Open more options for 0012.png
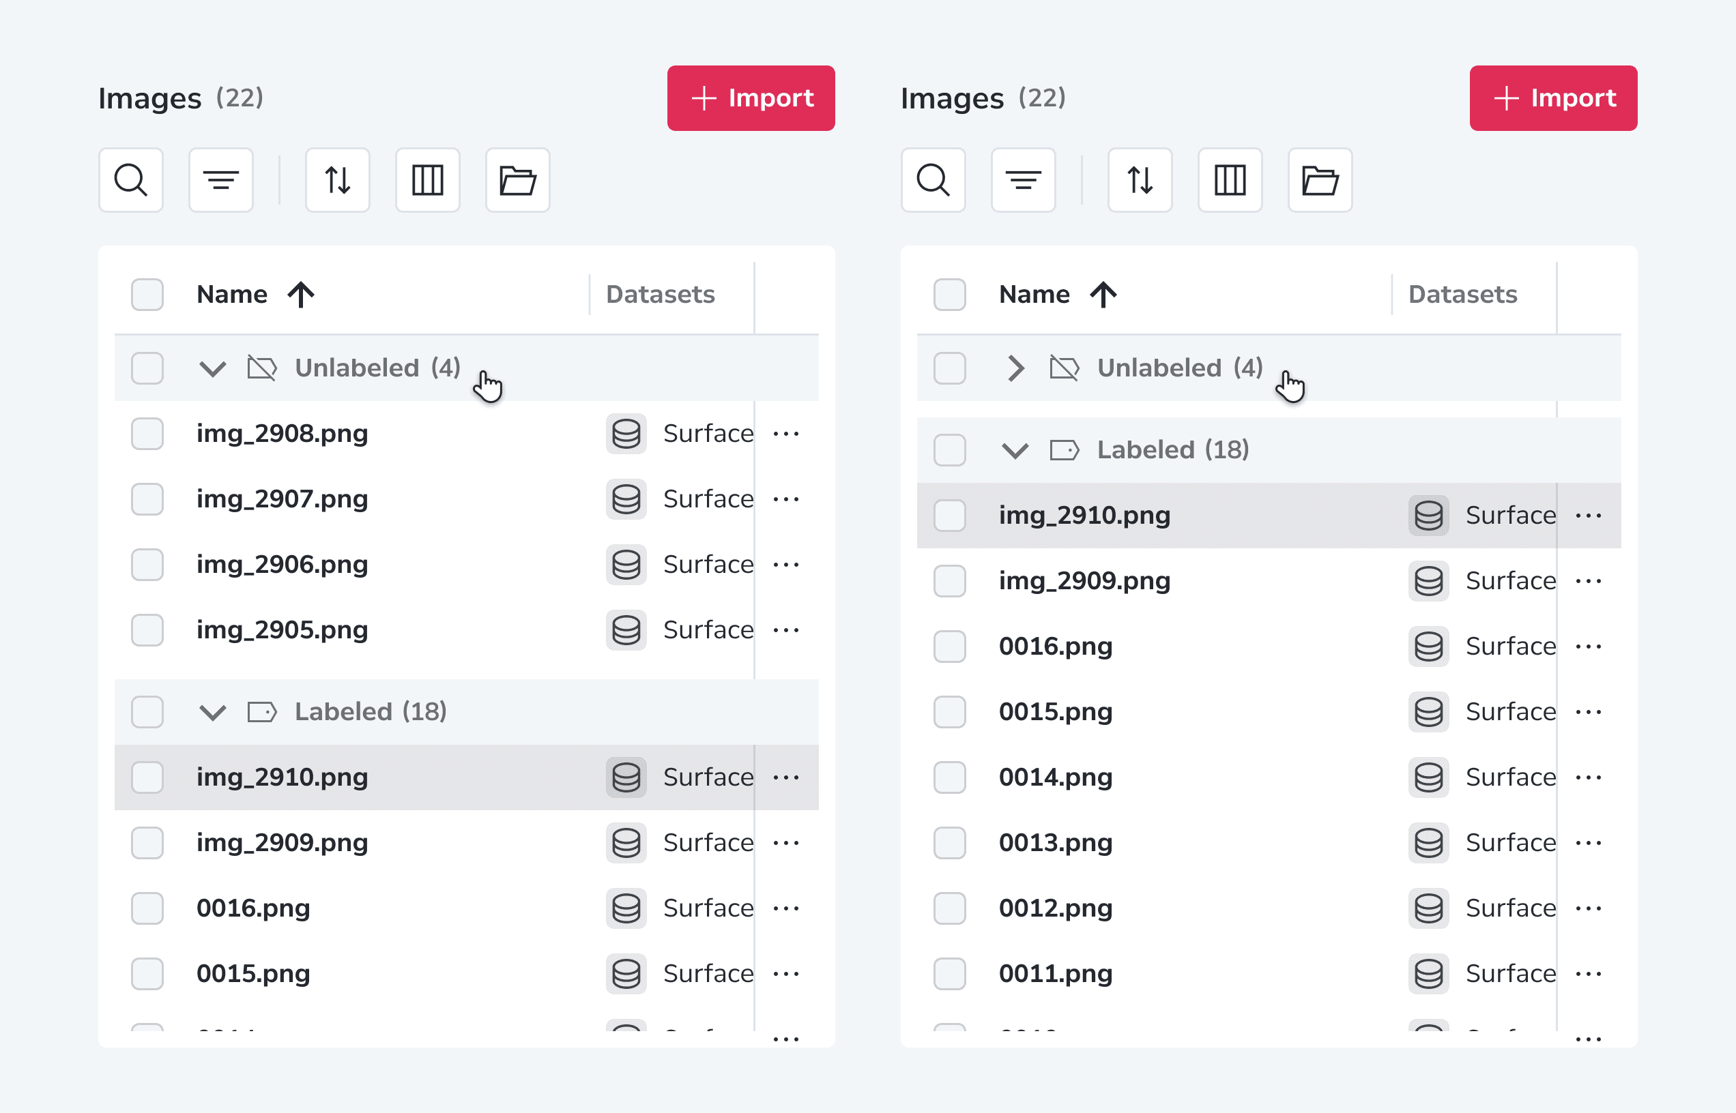Image resolution: width=1736 pixels, height=1113 pixels. click(x=1589, y=908)
